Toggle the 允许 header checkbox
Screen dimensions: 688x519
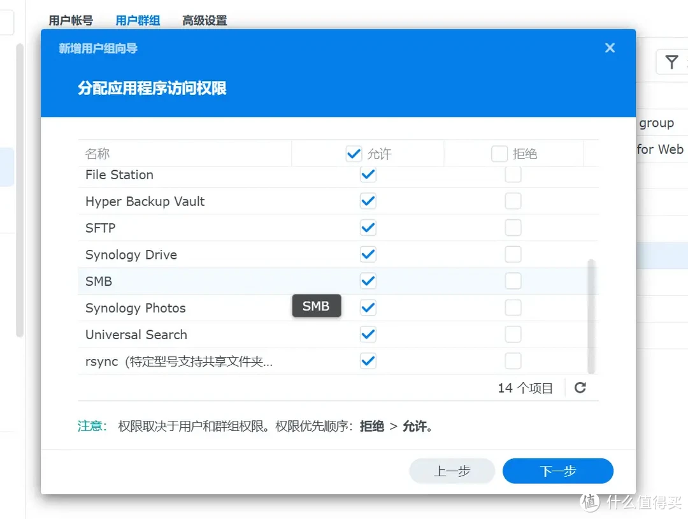coord(354,153)
